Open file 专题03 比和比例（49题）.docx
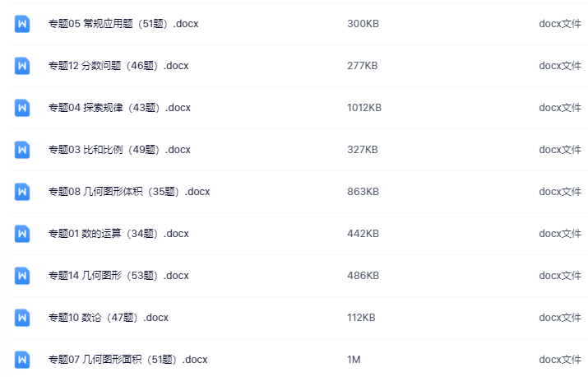 (x=119, y=150)
